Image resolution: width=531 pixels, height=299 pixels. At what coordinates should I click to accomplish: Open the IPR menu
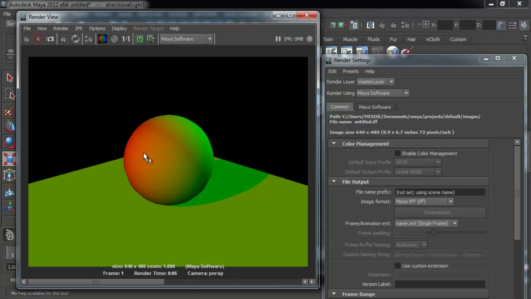pos(79,28)
